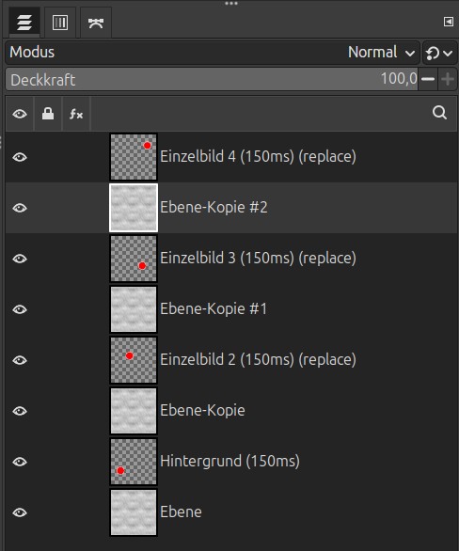Click the lock column header icon
This screenshot has width=459, height=551.
(48, 114)
